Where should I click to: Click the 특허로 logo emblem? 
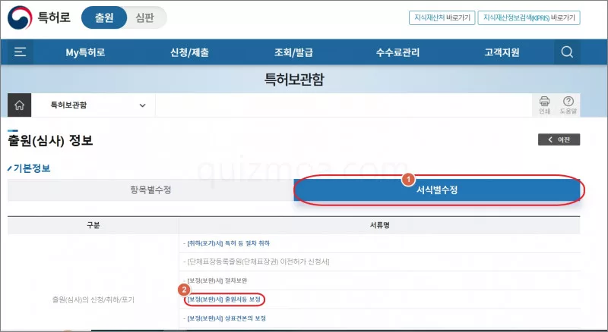[x=20, y=17]
